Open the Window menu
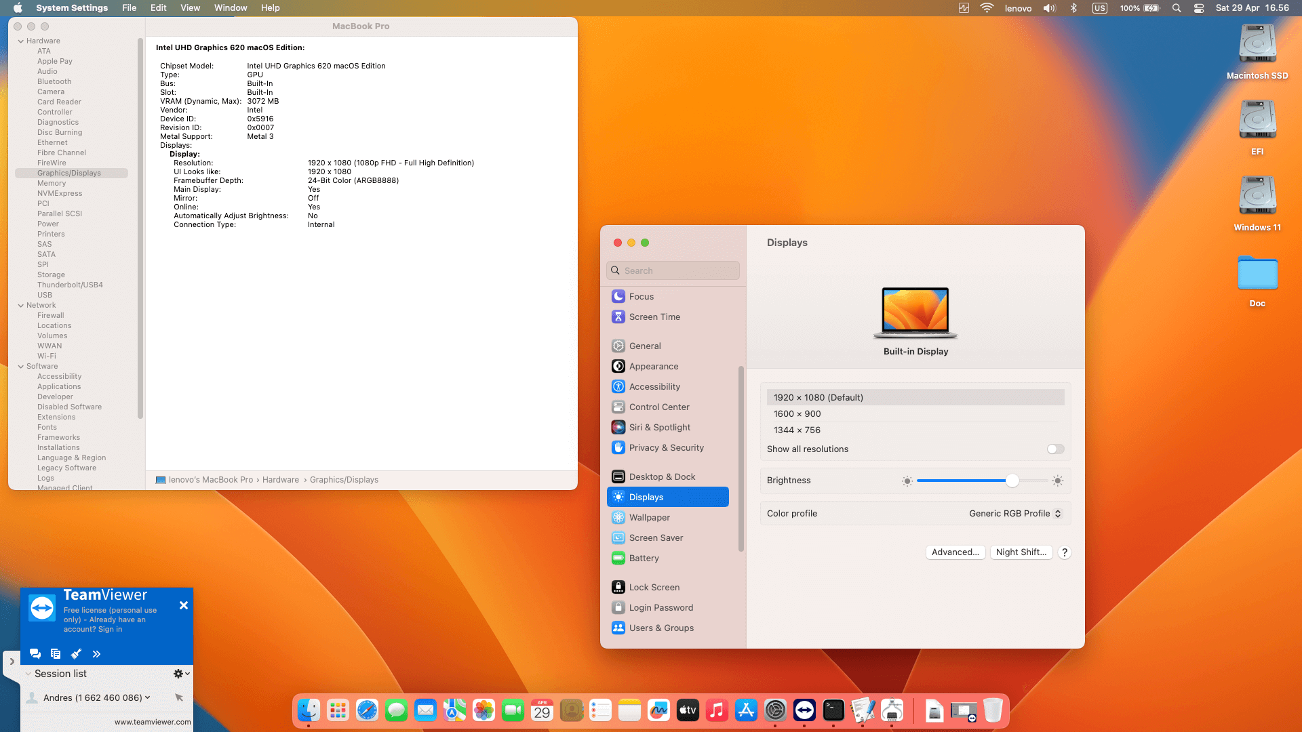The height and width of the screenshot is (732, 1302). click(x=231, y=8)
